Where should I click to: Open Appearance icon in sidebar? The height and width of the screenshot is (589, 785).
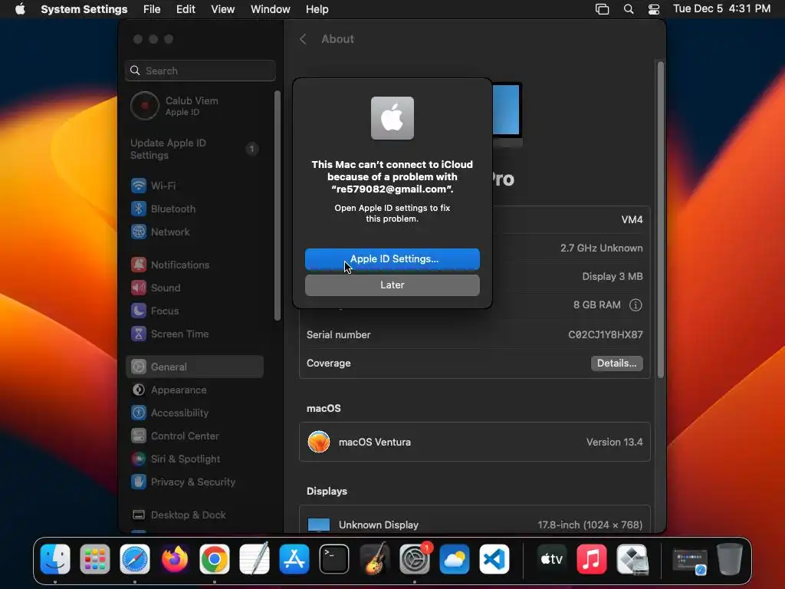coord(139,390)
